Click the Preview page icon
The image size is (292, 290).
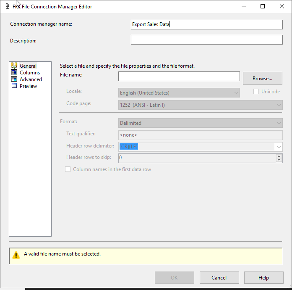click(14, 86)
